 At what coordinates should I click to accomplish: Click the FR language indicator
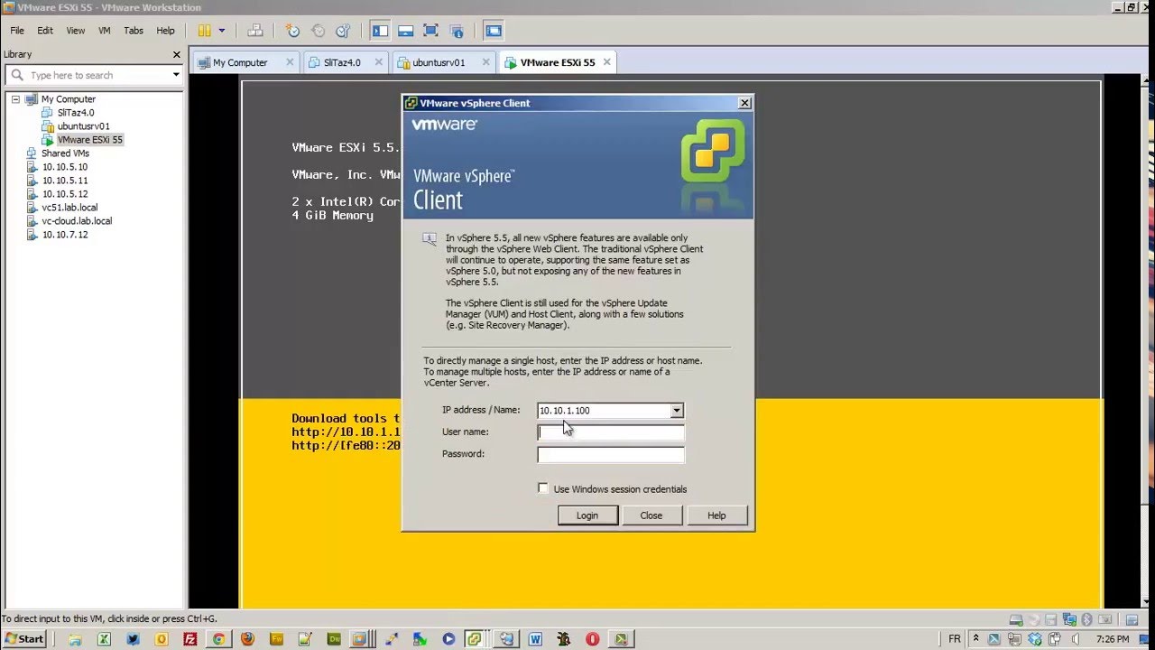click(955, 639)
